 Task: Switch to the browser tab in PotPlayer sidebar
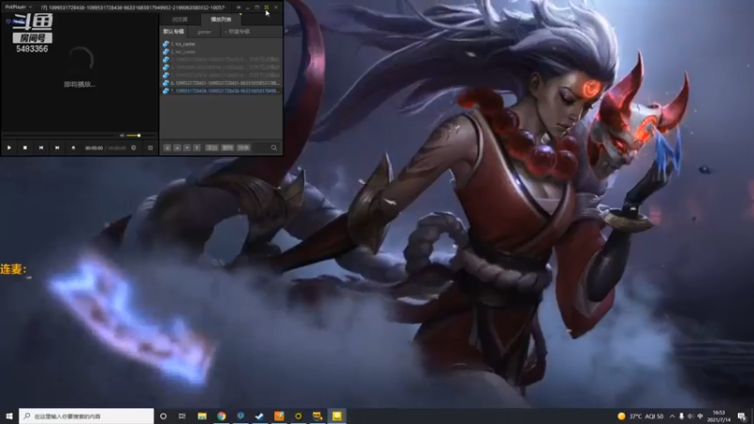[180, 20]
